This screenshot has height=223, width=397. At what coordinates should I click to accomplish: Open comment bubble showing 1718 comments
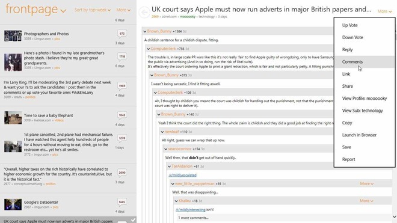point(122,57)
